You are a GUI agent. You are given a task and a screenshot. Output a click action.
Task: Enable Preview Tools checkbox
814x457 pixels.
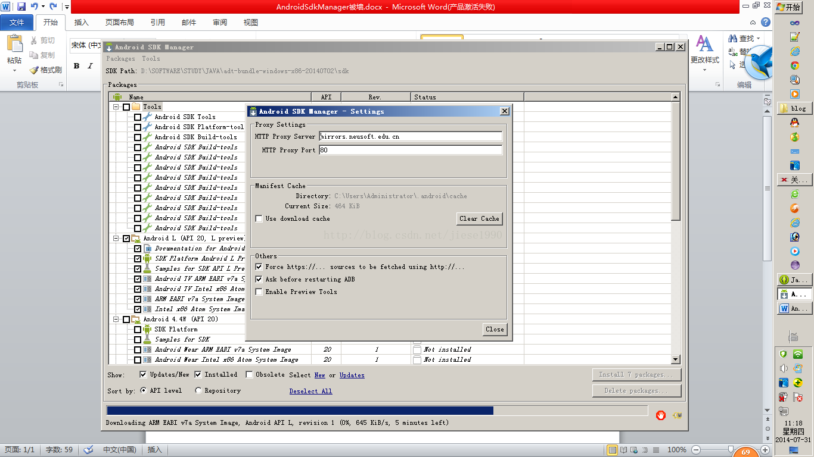coord(259,292)
